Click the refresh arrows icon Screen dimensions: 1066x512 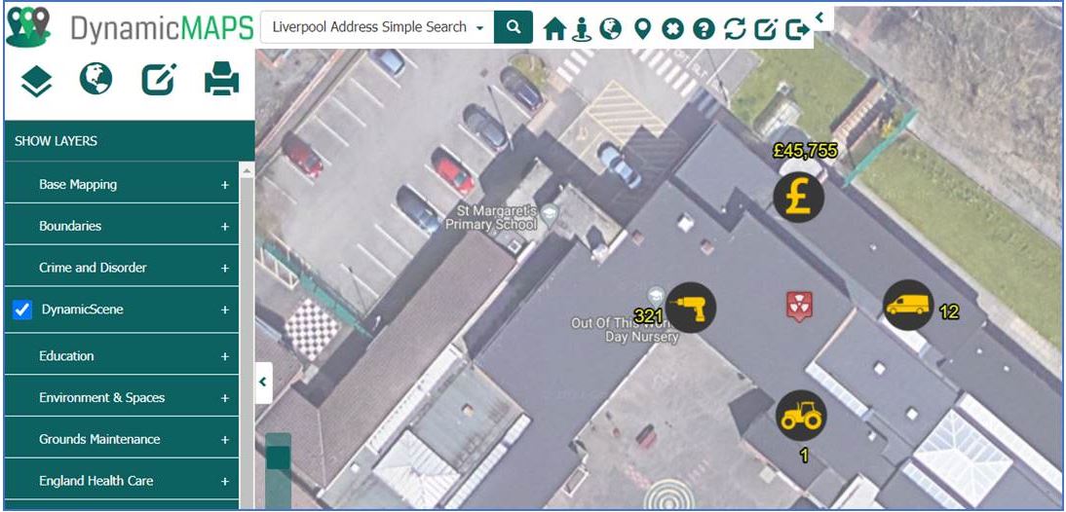coord(735,29)
